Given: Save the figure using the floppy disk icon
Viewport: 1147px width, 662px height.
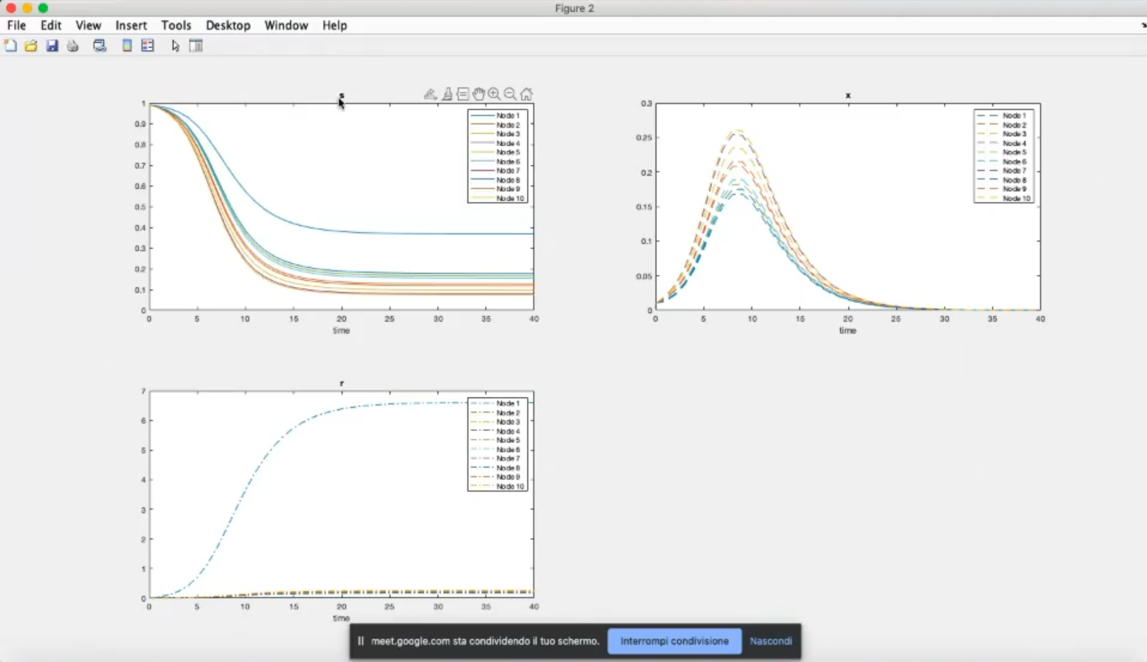Looking at the screenshot, I should click(52, 46).
